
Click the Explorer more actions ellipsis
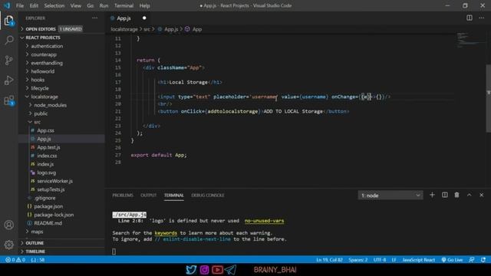coord(94,18)
